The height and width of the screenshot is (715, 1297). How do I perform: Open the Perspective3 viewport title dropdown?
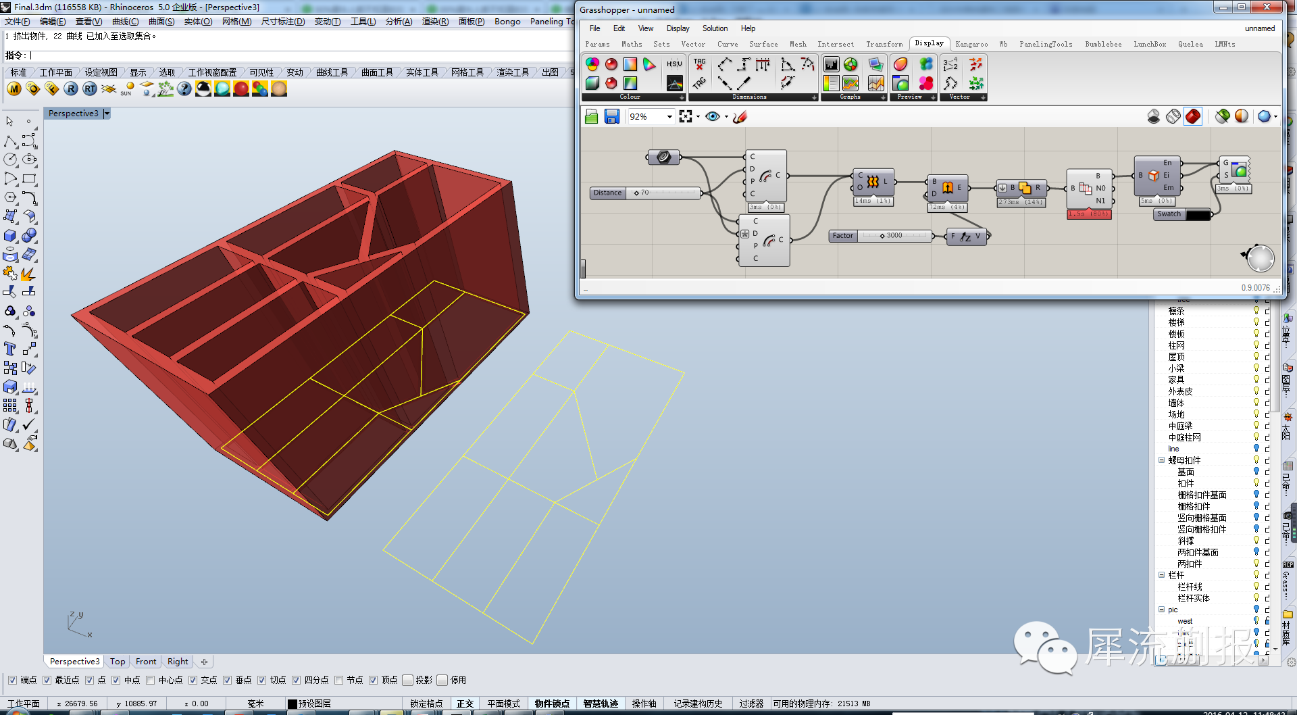tap(107, 114)
